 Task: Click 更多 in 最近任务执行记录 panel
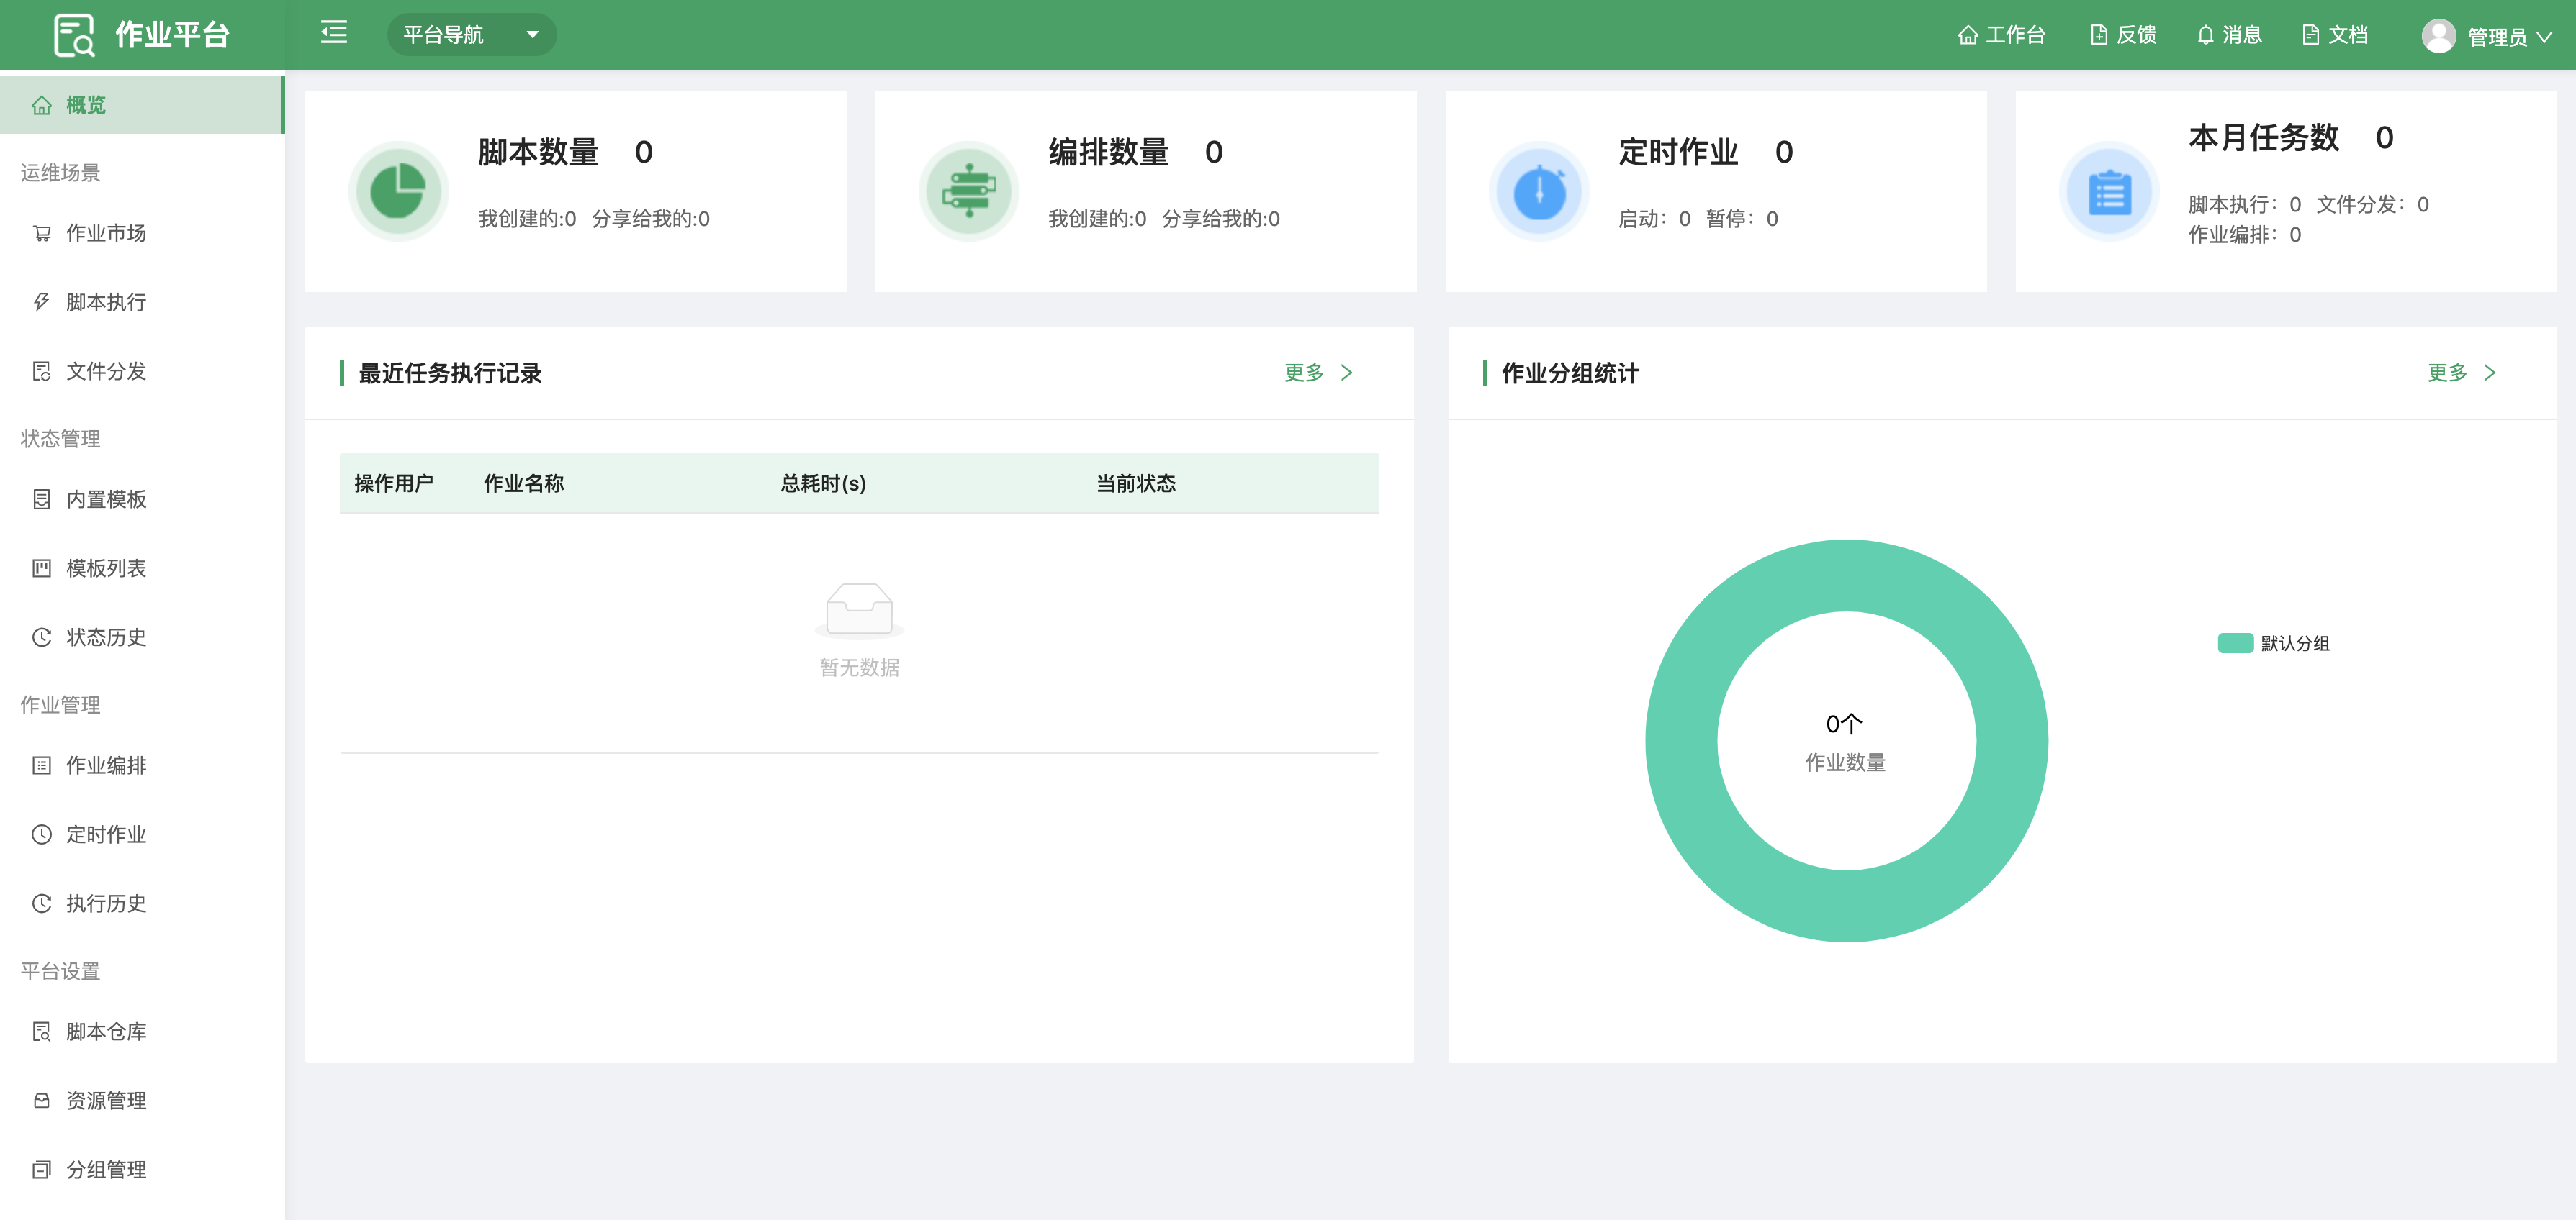coord(1303,373)
